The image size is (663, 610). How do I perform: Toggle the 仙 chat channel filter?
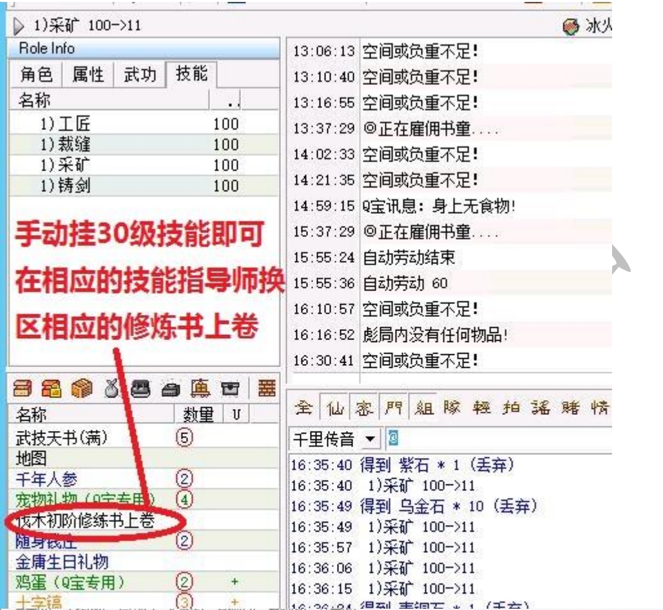(332, 409)
